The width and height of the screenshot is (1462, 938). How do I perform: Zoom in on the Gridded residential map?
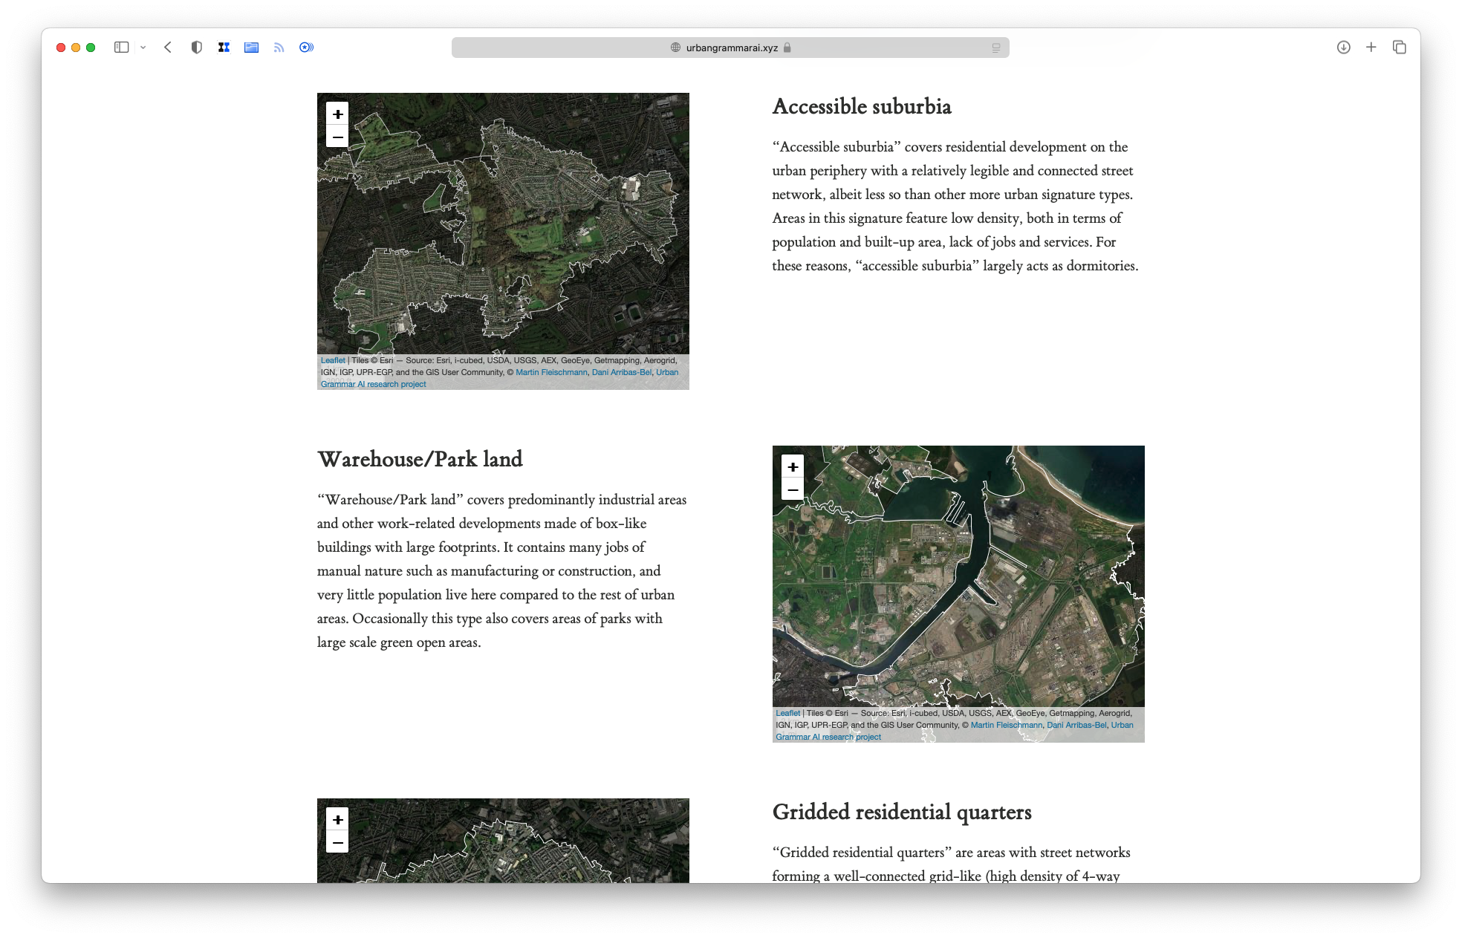point(337,819)
